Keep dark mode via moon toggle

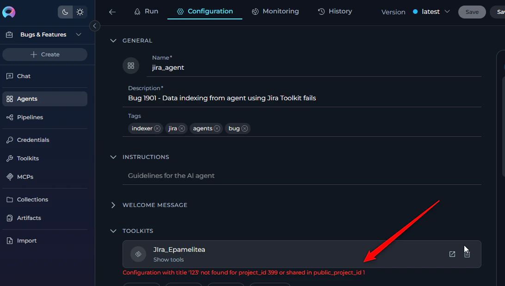[65, 12]
